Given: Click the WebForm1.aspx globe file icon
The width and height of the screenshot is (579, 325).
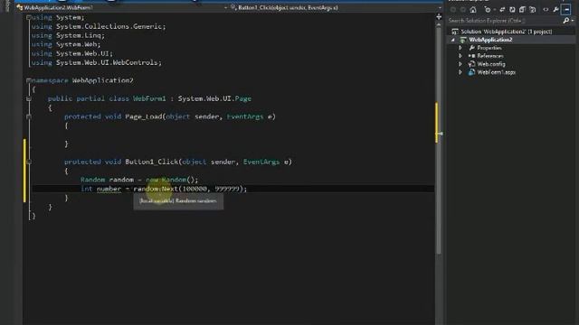Looking at the screenshot, I should tap(471, 72).
